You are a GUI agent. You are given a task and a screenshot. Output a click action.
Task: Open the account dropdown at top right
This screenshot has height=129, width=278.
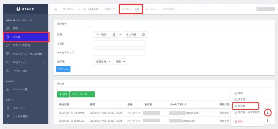click(x=267, y=9)
